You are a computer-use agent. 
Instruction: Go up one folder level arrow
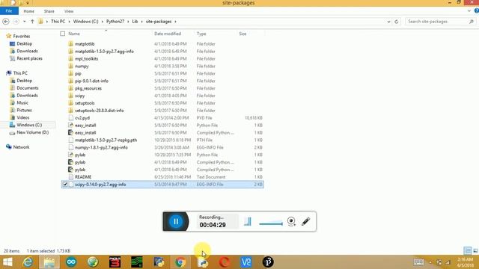32,22
